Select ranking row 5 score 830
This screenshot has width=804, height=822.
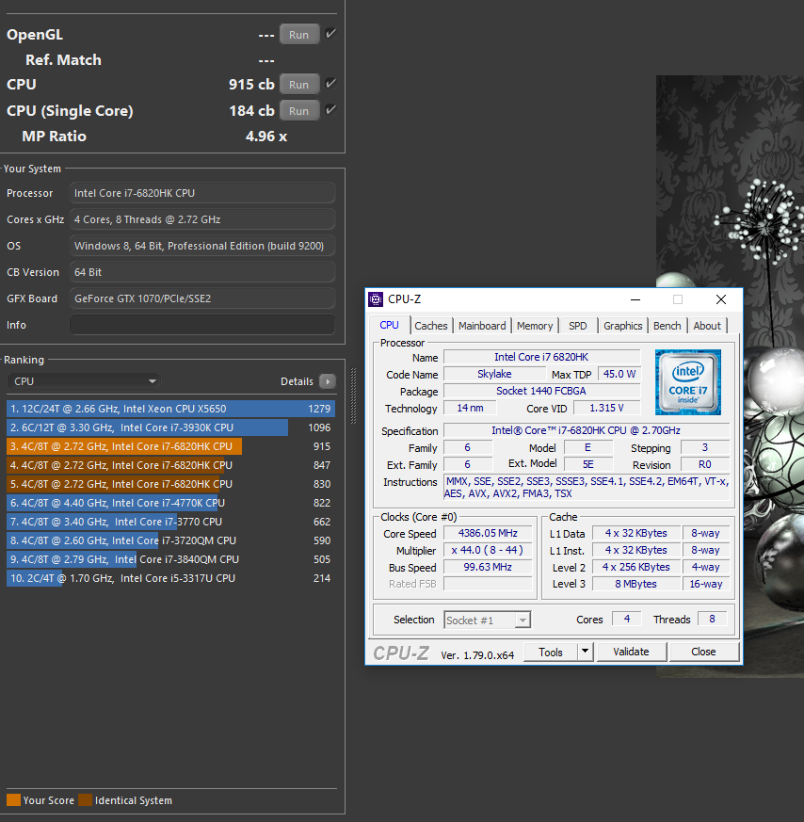pos(170,484)
